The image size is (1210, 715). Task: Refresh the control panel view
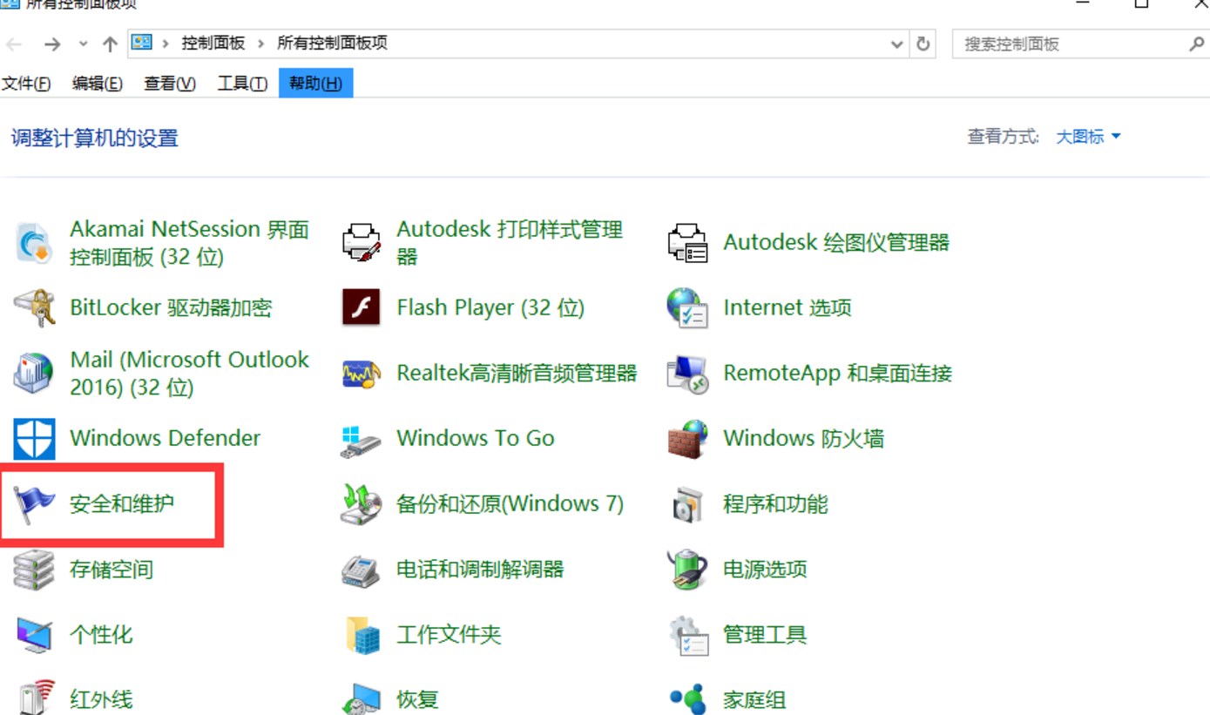923,44
